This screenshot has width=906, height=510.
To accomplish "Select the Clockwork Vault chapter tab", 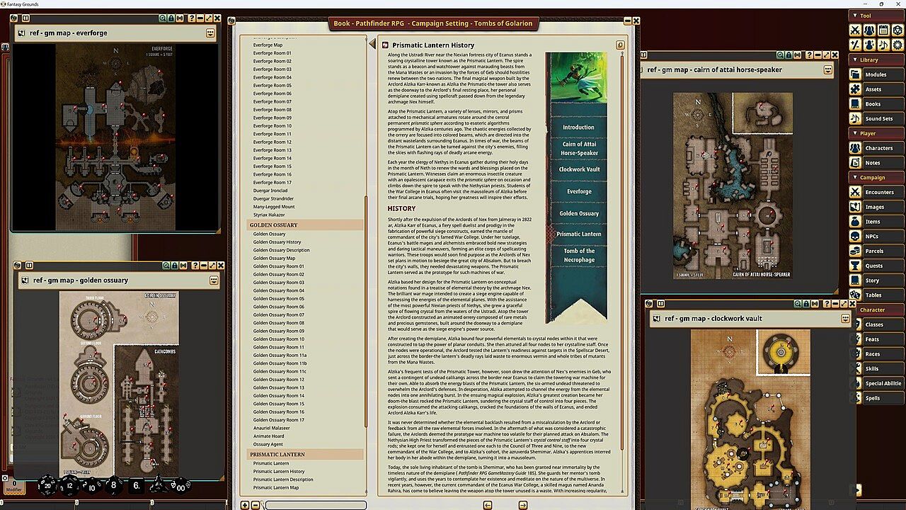I will [578, 169].
